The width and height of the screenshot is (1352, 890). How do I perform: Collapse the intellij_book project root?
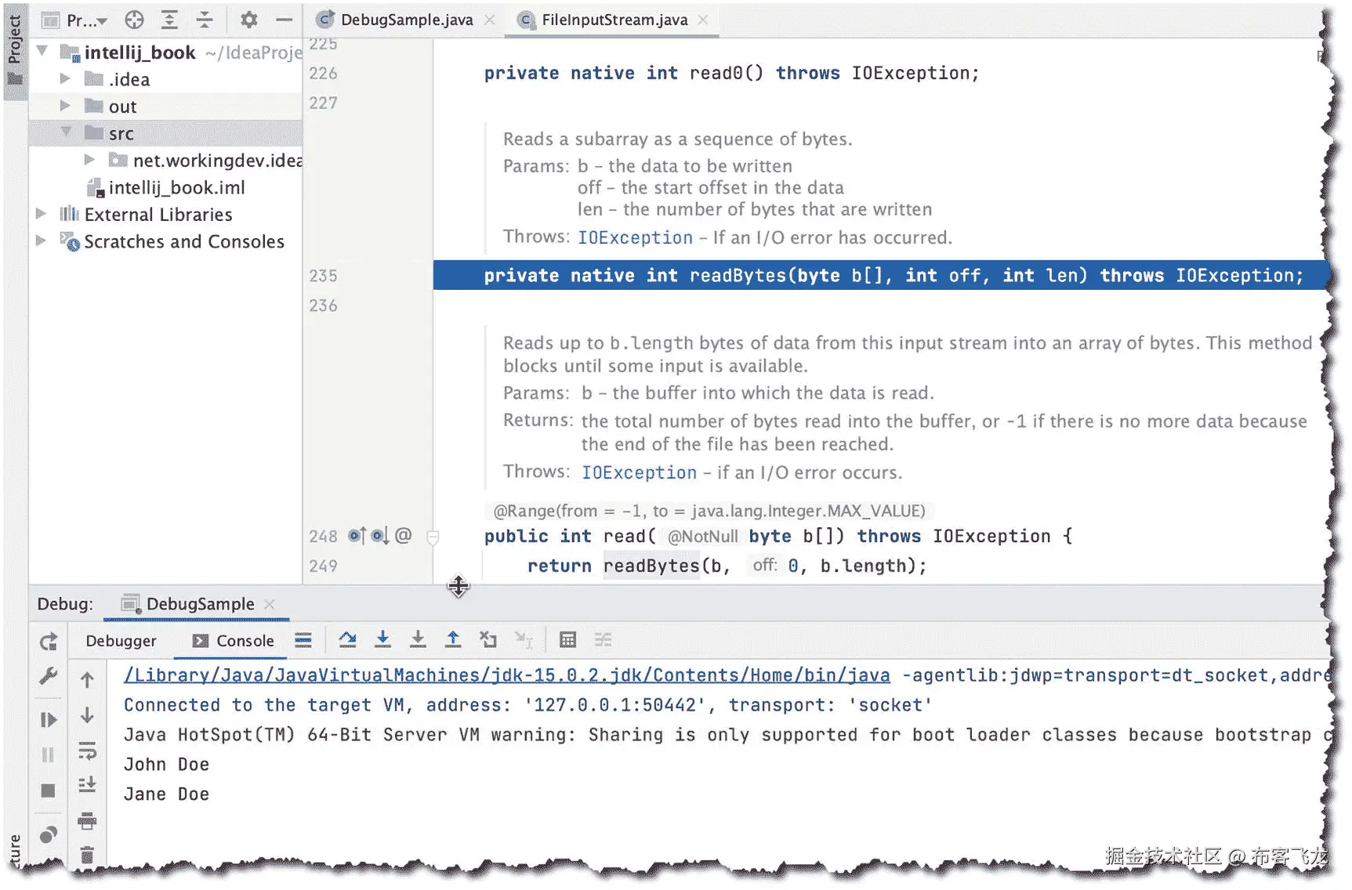[42, 52]
